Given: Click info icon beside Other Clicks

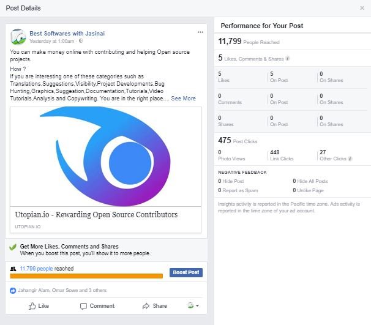Looking at the screenshot, I should coord(350,159).
